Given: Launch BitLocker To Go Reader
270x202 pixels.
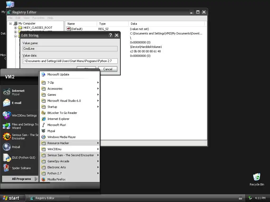Looking at the screenshot, I should pos(70,113).
